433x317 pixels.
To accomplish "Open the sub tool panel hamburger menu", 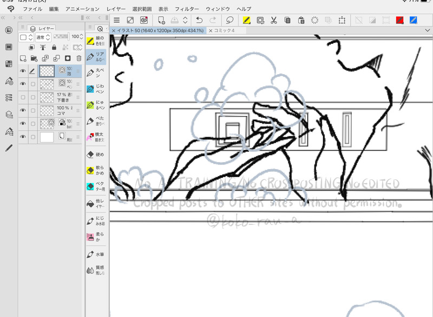I will (90, 27).
